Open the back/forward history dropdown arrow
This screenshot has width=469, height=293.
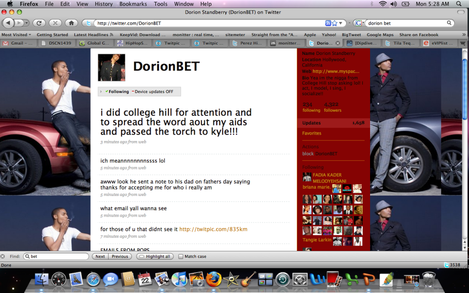(27, 23)
